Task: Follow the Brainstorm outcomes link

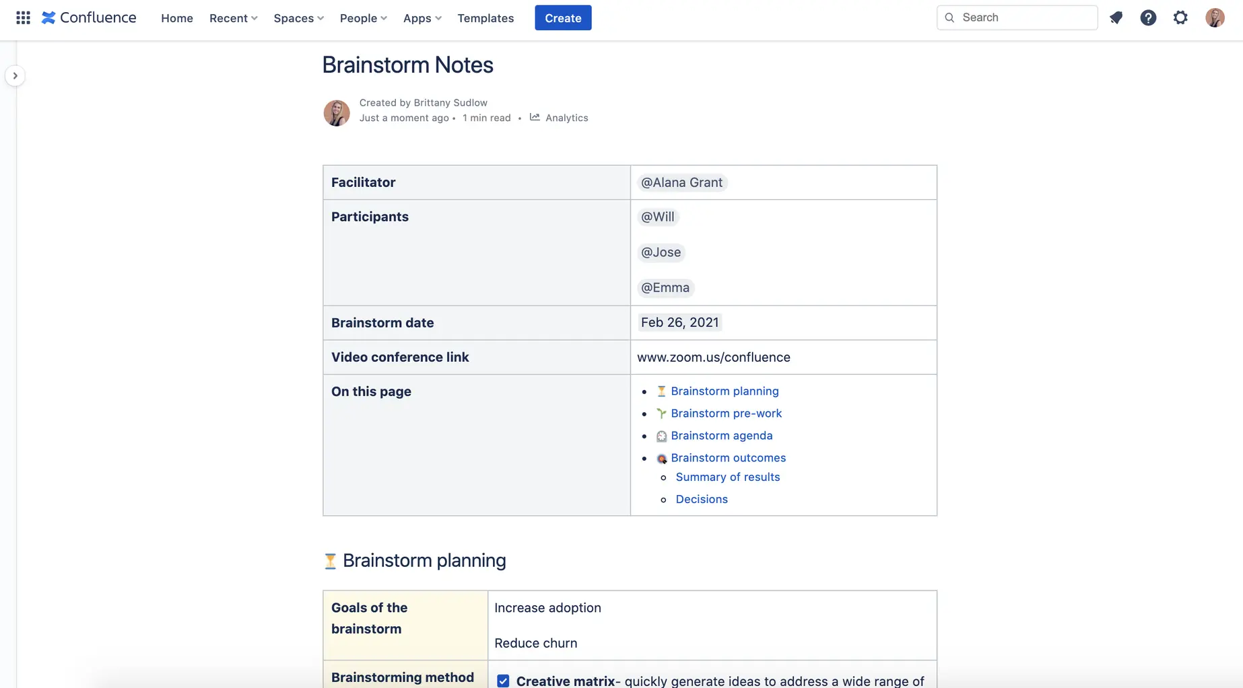Action: tap(729, 457)
